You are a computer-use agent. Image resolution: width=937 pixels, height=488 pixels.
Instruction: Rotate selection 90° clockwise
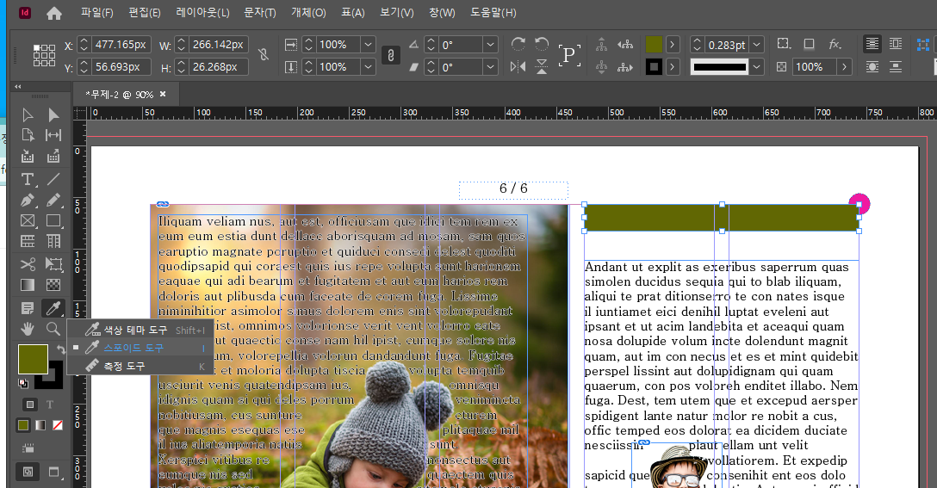click(518, 44)
